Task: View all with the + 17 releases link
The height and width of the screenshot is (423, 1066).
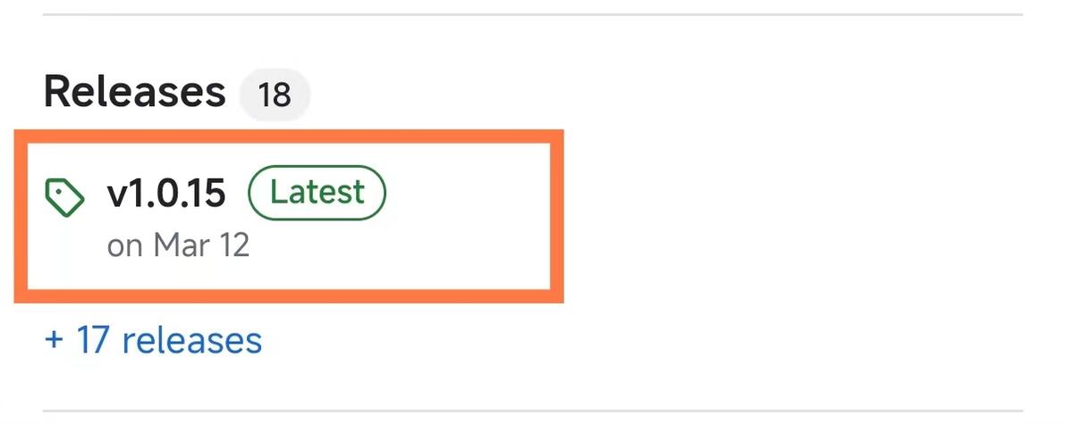Action: pyautogui.click(x=153, y=340)
